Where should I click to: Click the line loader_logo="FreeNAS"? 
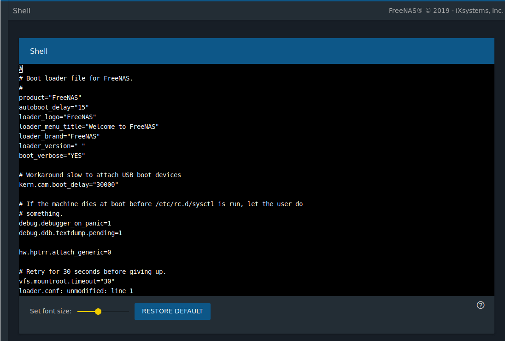point(58,117)
